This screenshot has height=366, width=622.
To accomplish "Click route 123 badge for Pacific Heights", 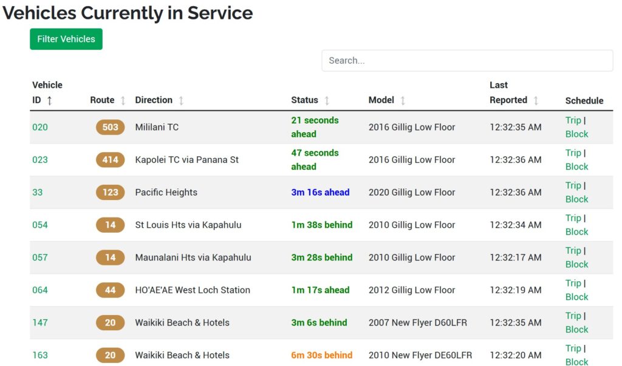I will click(x=110, y=192).
